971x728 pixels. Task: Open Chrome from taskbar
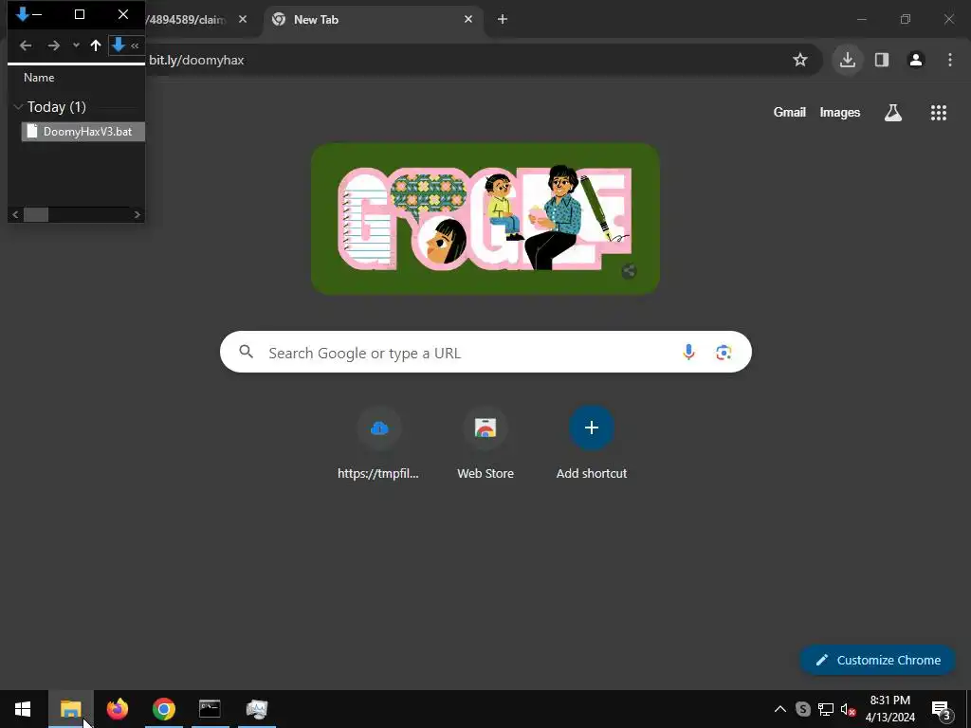tap(163, 709)
